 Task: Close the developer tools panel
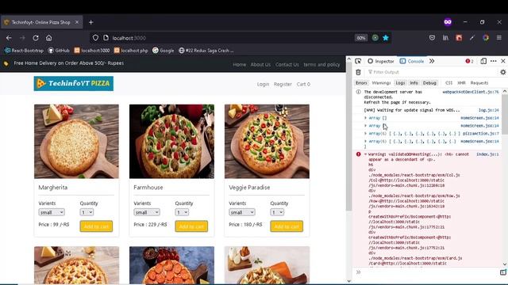click(x=503, y=61)
